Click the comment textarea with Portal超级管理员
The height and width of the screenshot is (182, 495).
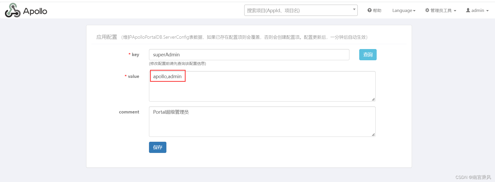tap(262, 122)
